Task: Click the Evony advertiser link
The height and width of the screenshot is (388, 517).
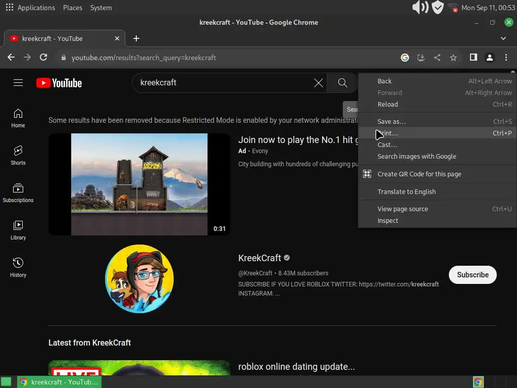Action: click(x=260, y=151)
